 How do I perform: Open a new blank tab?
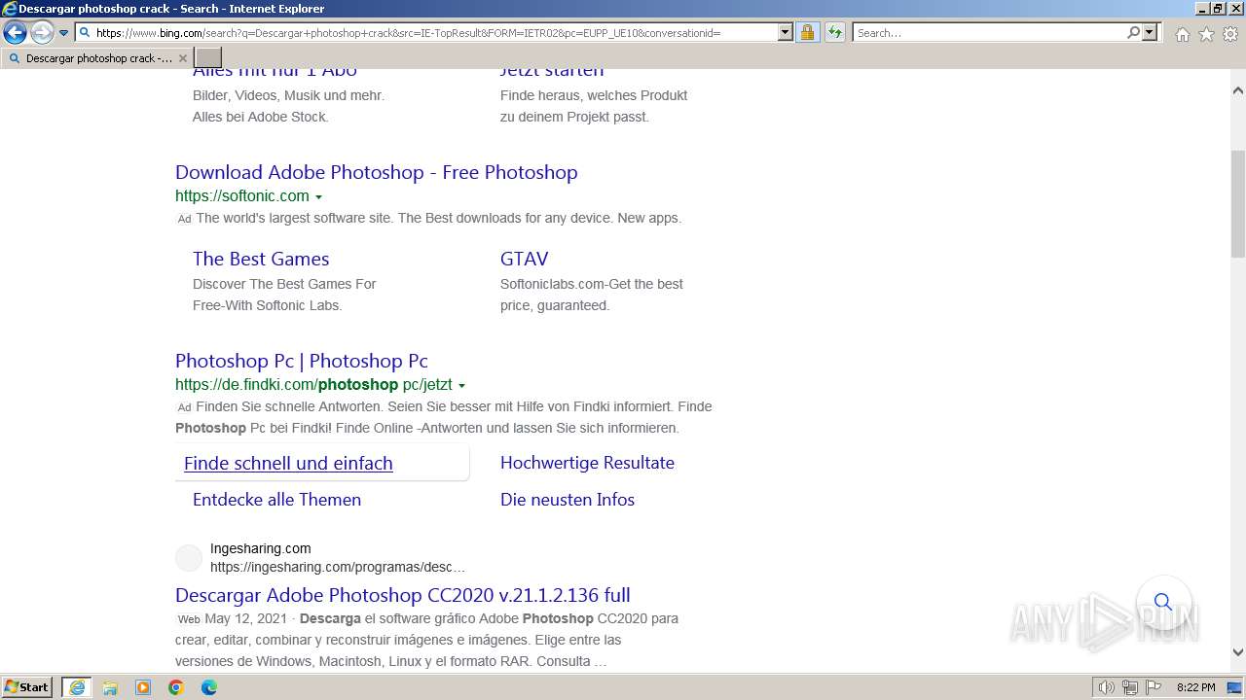click(208, 58)
